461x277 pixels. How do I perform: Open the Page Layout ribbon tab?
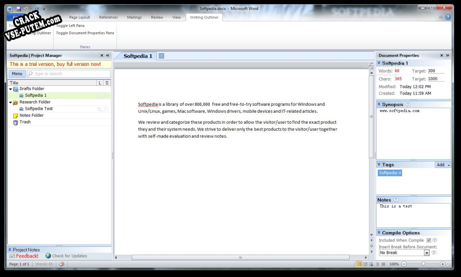[x=79, y=17]
